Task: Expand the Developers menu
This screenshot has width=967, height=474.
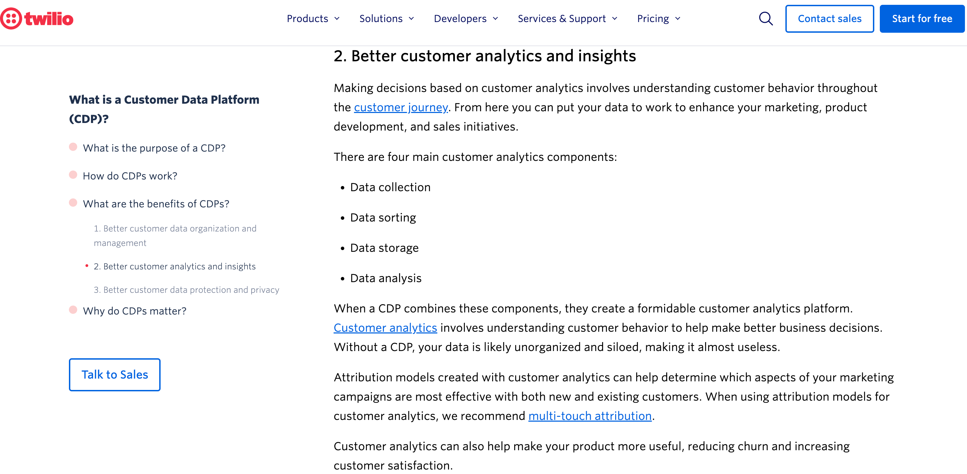Action: click(x=466, y=19)
